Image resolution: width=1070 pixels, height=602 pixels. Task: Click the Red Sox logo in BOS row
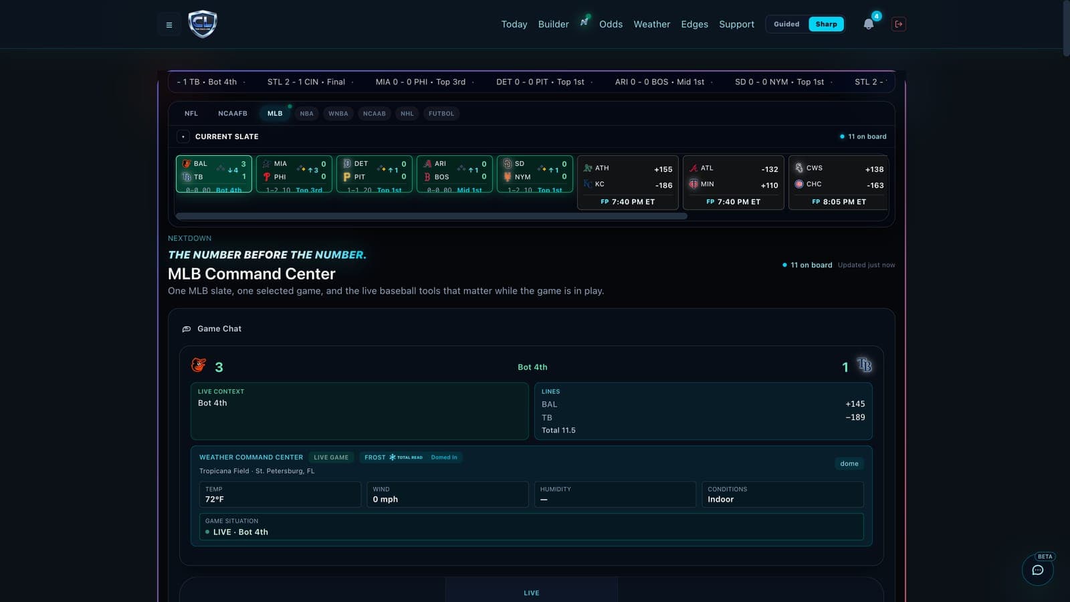[427, 177]
